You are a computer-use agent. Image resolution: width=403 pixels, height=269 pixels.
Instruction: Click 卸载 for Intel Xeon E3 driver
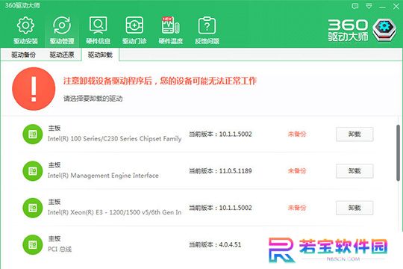(354, 208)
